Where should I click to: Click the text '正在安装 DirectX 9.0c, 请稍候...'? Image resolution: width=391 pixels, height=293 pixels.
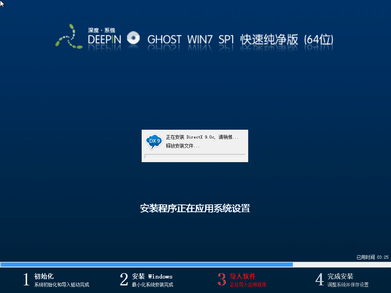click(x=202, y=137)
